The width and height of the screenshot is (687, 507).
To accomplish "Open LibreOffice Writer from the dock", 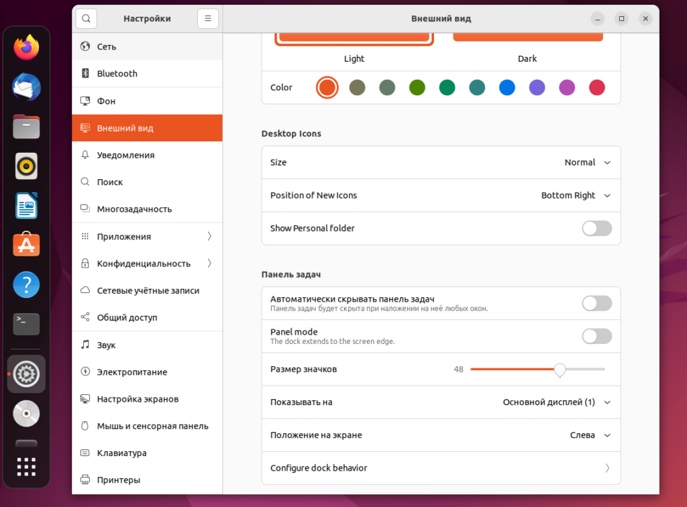I will (x=26, y=206).
